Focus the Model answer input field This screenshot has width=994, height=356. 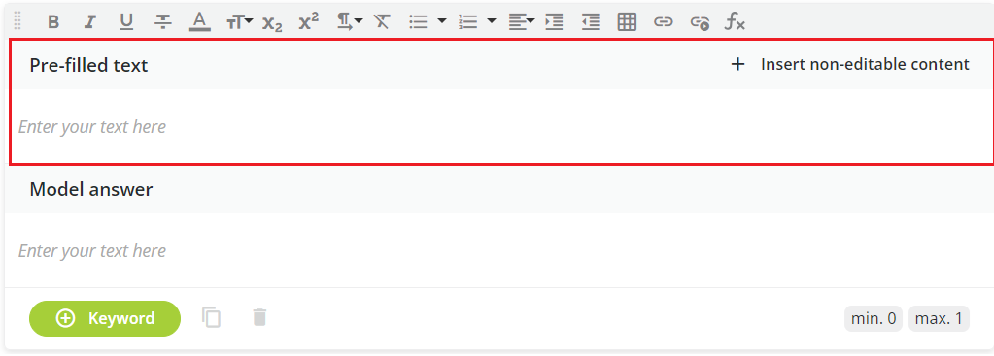(499, 250)
